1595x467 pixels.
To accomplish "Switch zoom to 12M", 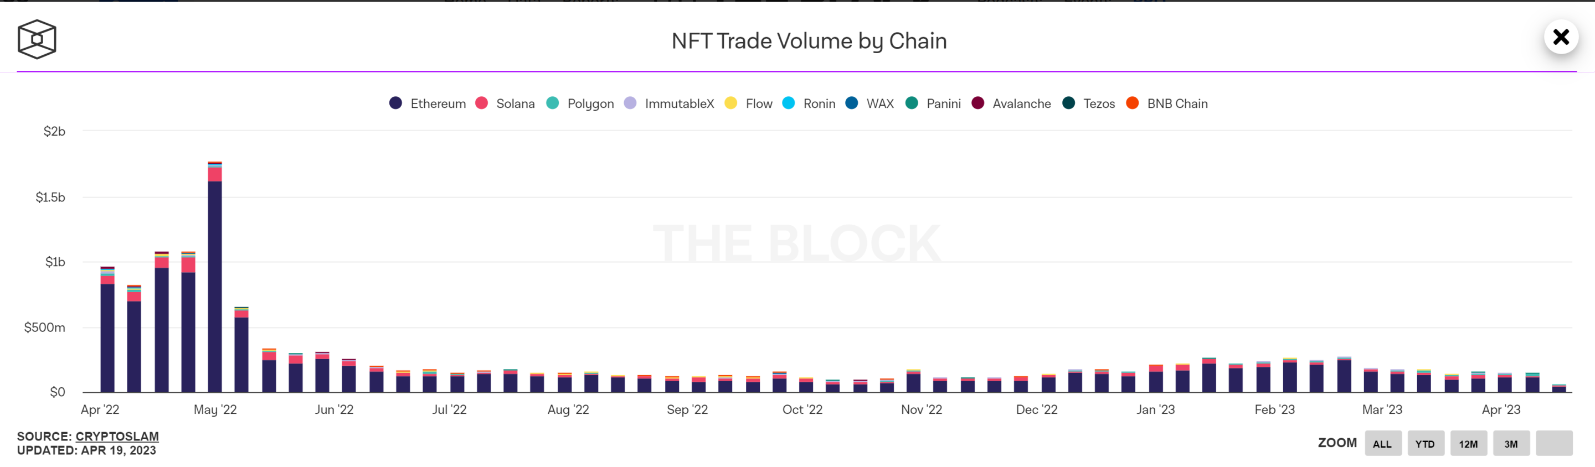I will click(1468, 444).
